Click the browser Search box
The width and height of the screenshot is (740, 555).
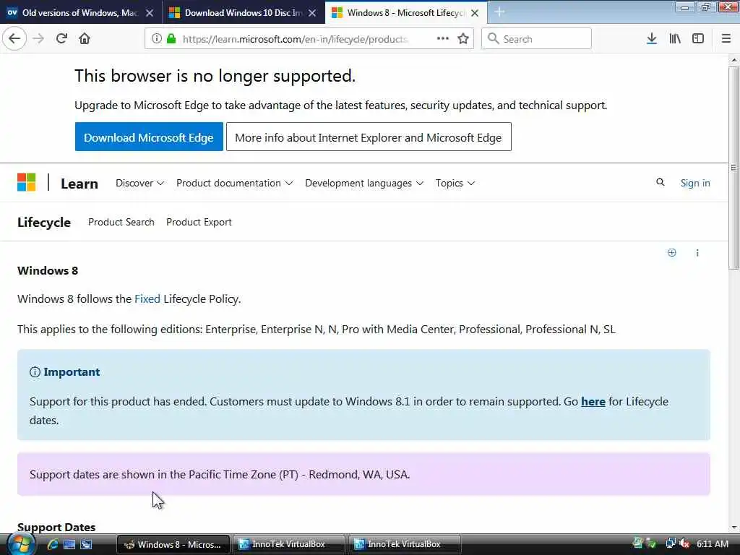point(536,39)
